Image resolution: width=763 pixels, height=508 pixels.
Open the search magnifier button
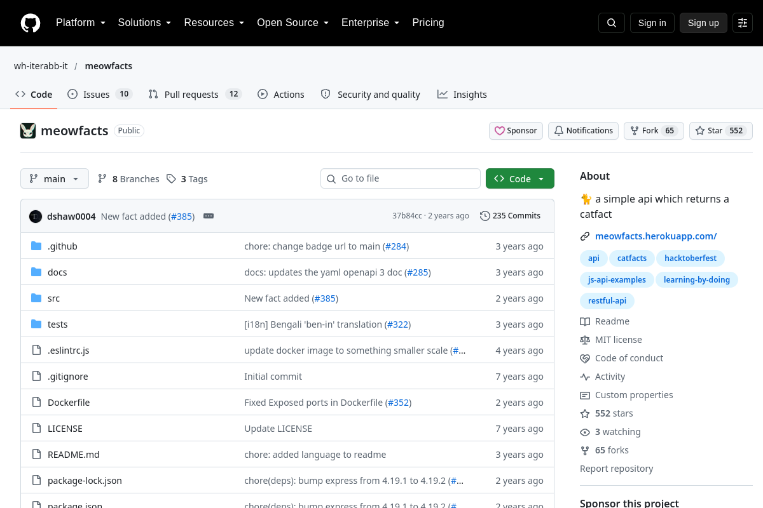tap(612, 23)
